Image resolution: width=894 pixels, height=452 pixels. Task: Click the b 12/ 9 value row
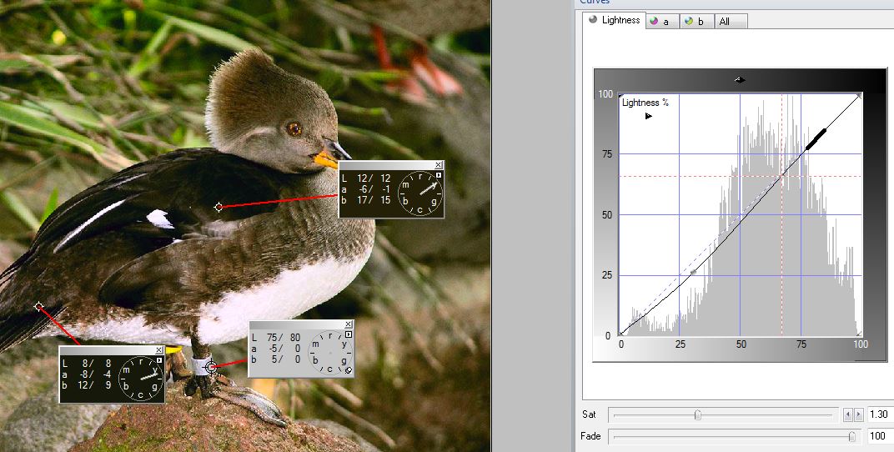[87, 384]
